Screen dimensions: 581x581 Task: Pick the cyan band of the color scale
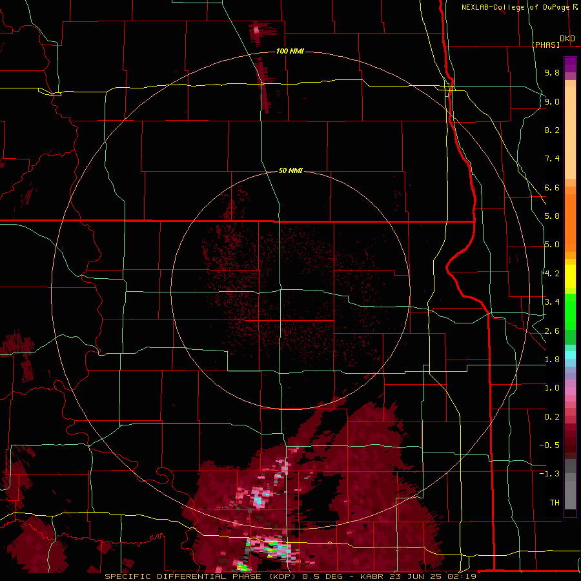(570, 355)
